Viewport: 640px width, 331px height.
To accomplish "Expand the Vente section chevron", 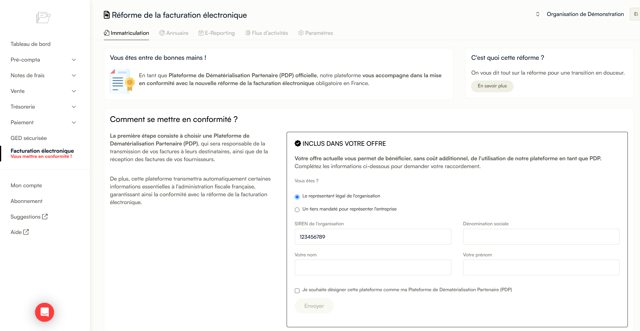I will pyautogui.click(x=74, y=91).
